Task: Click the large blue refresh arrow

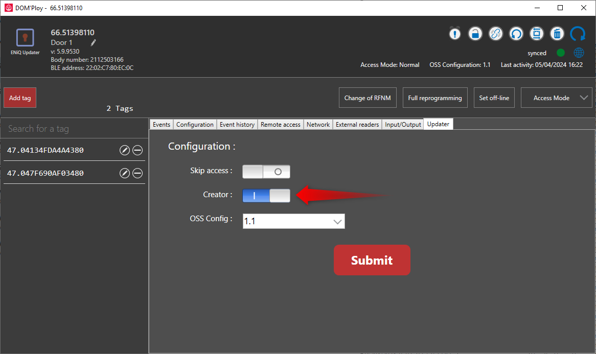Action: (x=578, y=34)
